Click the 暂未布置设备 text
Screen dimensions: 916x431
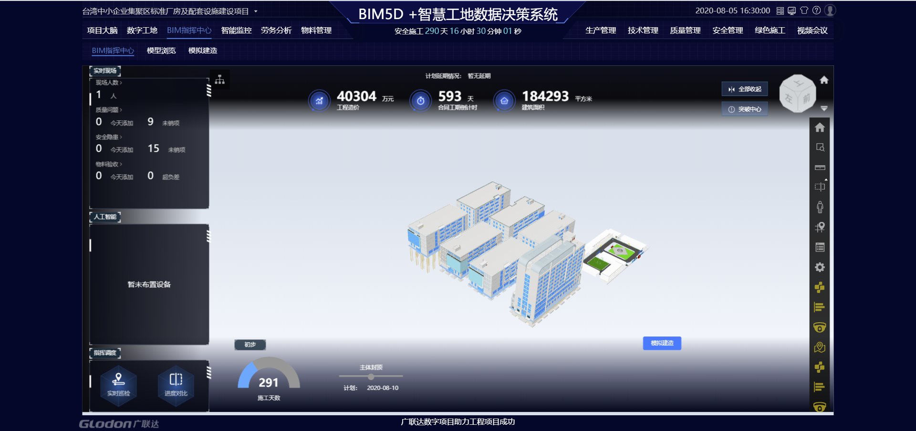coord(149,284)
